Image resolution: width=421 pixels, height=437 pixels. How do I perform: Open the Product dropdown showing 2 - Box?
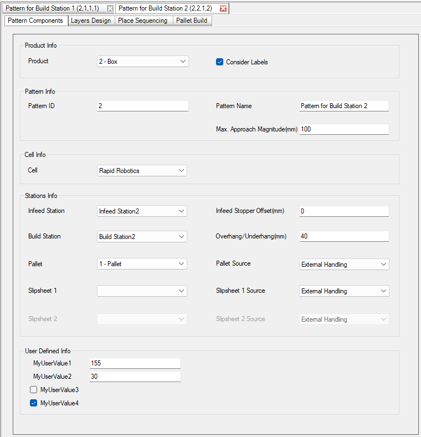(143, 62)
